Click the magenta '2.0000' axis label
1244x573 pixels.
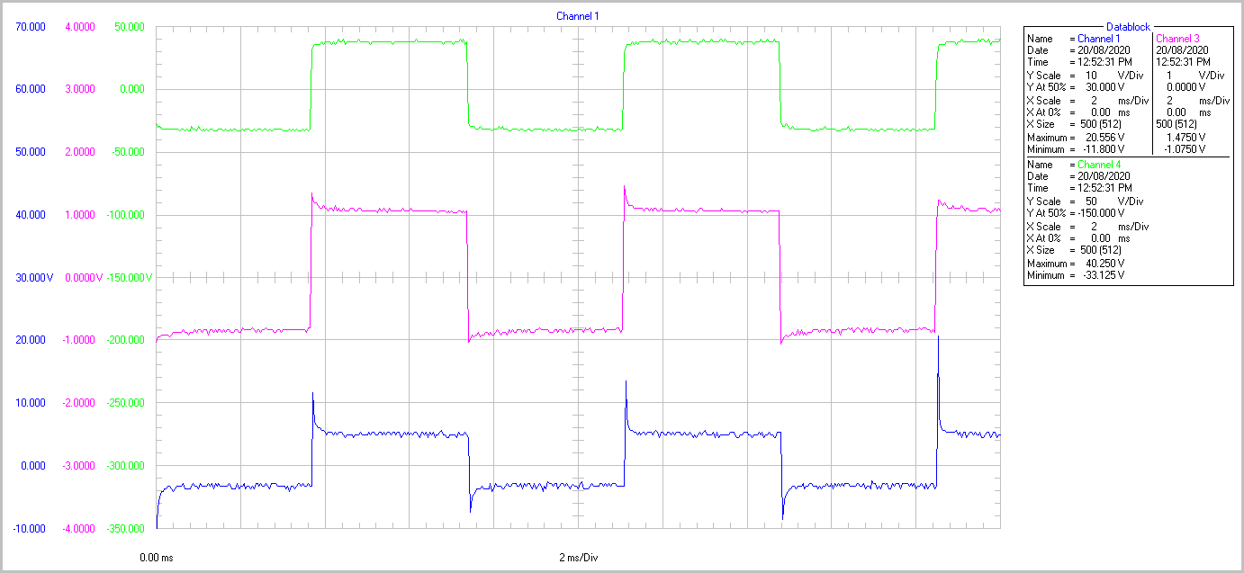point(80,152)
